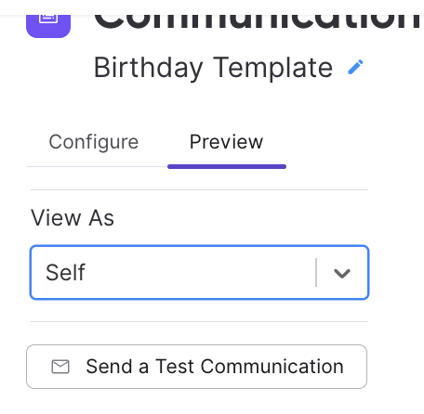This screenshot has width=424, height=414.
Task: Switch to the Configure tab
Action: click(x=94, y=142)
